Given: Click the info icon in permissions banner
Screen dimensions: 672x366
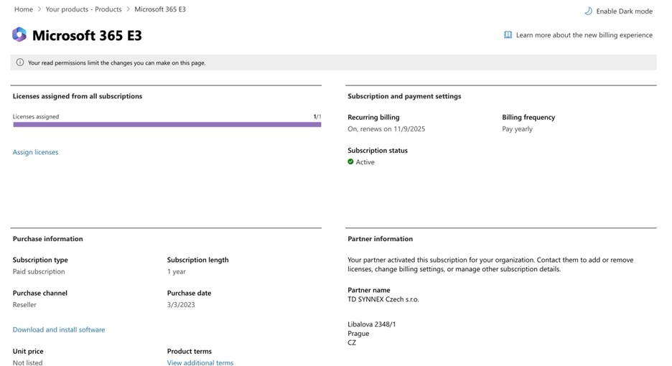Looking at the screenshot, I should click(19, 62).
